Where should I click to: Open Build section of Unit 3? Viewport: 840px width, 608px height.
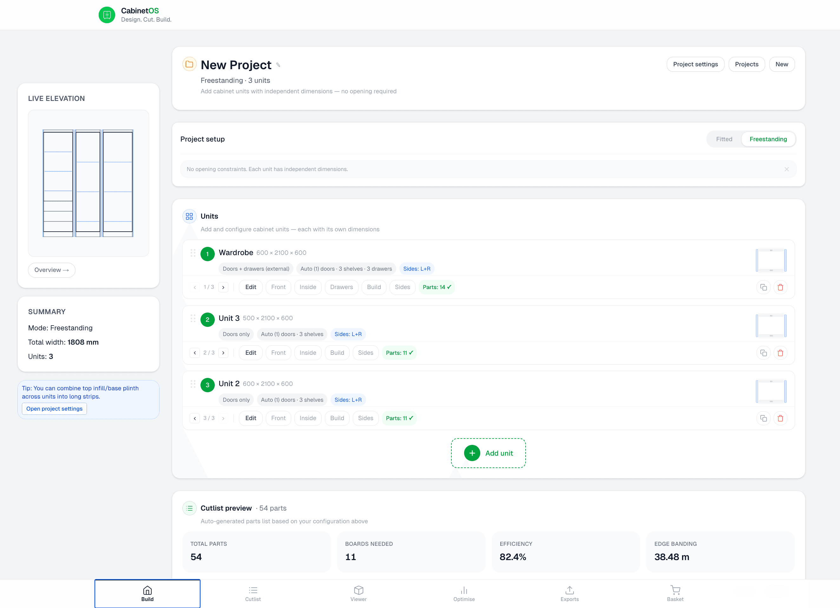click(x=337, y=353)
